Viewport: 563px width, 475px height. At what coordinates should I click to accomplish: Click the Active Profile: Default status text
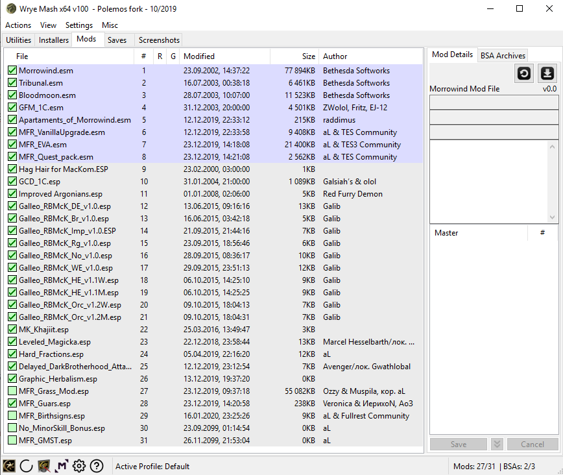152,467
